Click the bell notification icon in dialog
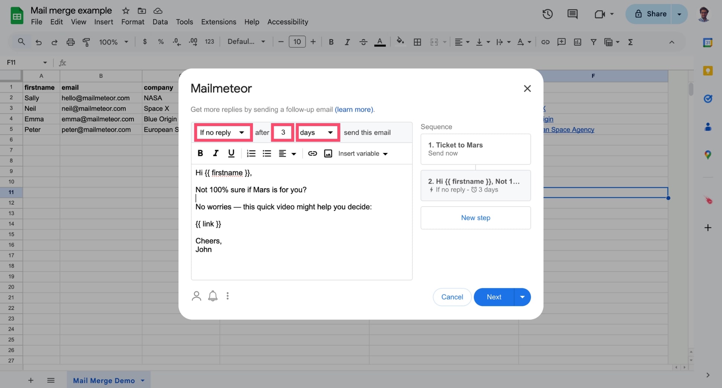The height and width of the screenshot is (388, 722). click(x=213, y=296)
